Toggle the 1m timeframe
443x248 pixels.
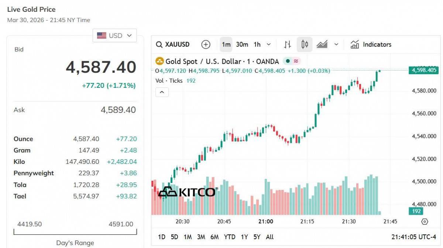pyautogui.click(x=226, y=45)
